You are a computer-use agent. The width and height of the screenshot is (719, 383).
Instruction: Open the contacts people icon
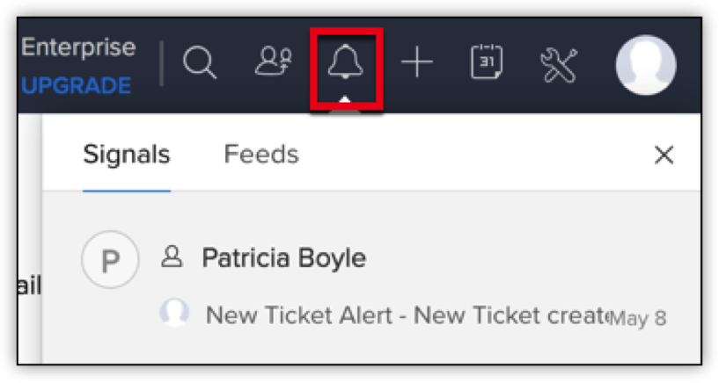click(273, 63)
